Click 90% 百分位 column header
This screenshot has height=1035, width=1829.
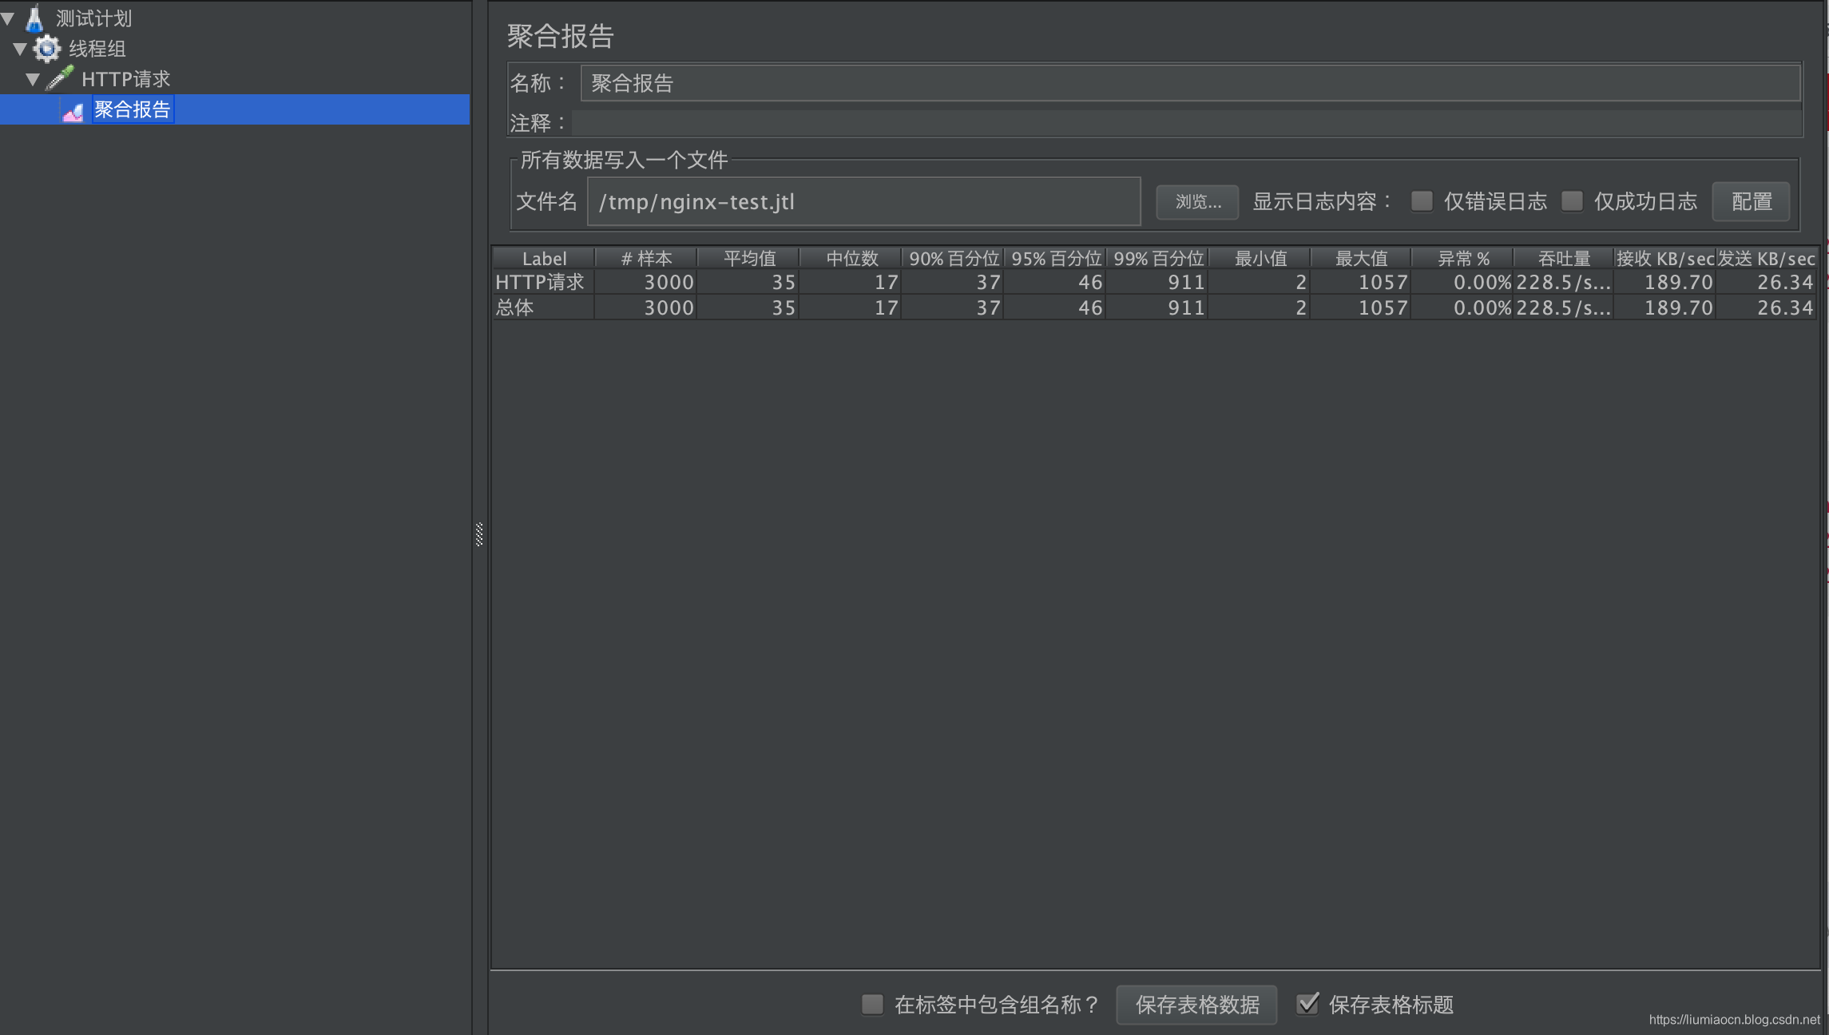click(x=953, y=258)
